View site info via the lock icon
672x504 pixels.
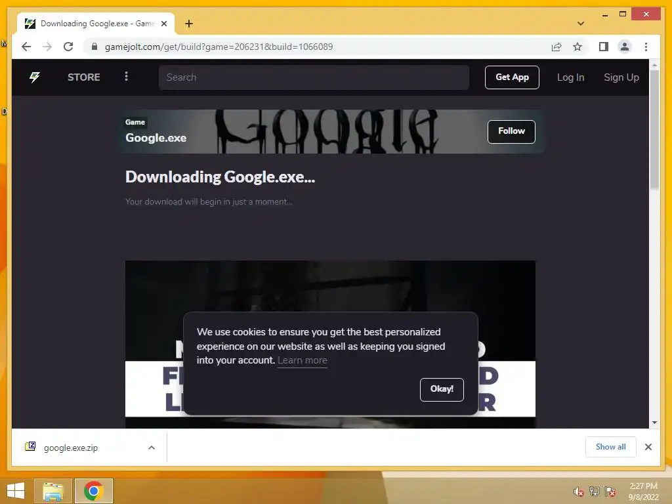94,47
